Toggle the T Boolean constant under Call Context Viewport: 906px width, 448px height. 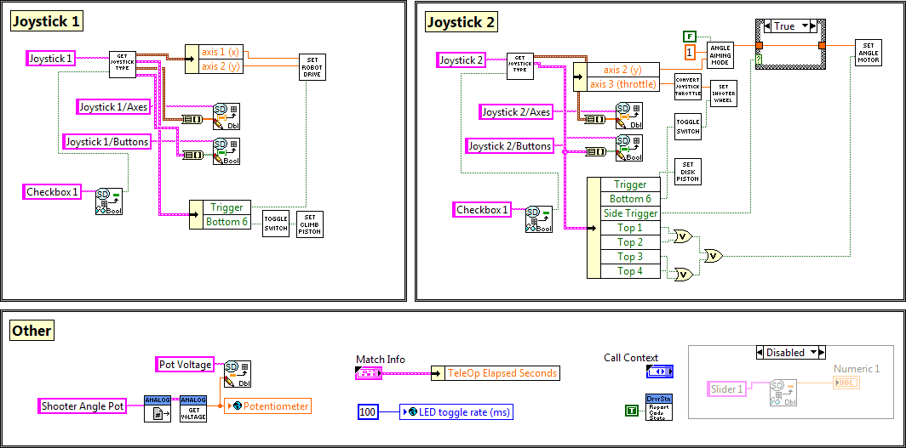pos(630,411)
